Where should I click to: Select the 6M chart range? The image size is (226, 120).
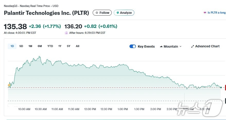coord(40,46)
